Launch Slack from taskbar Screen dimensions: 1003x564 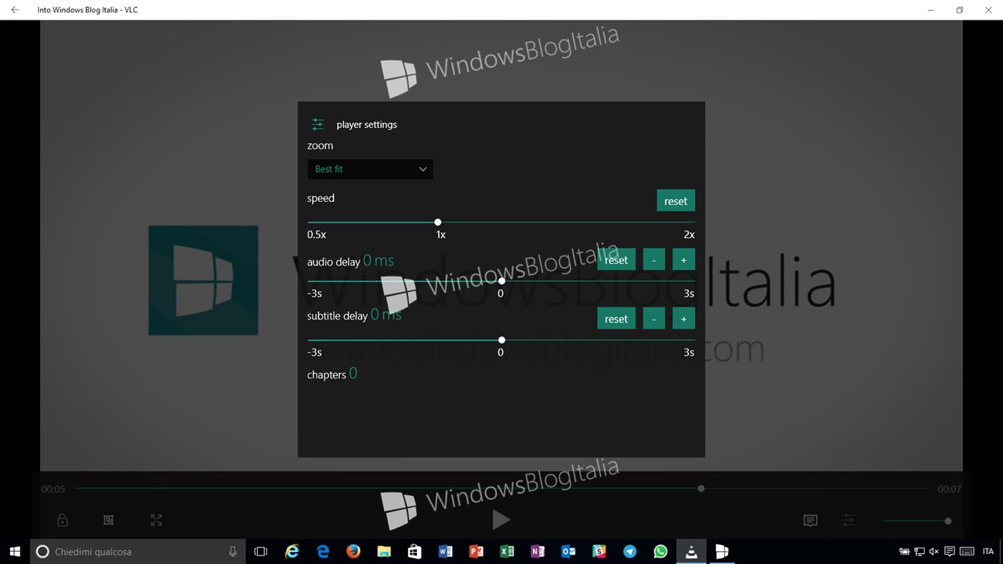click(x=599, y=551)
